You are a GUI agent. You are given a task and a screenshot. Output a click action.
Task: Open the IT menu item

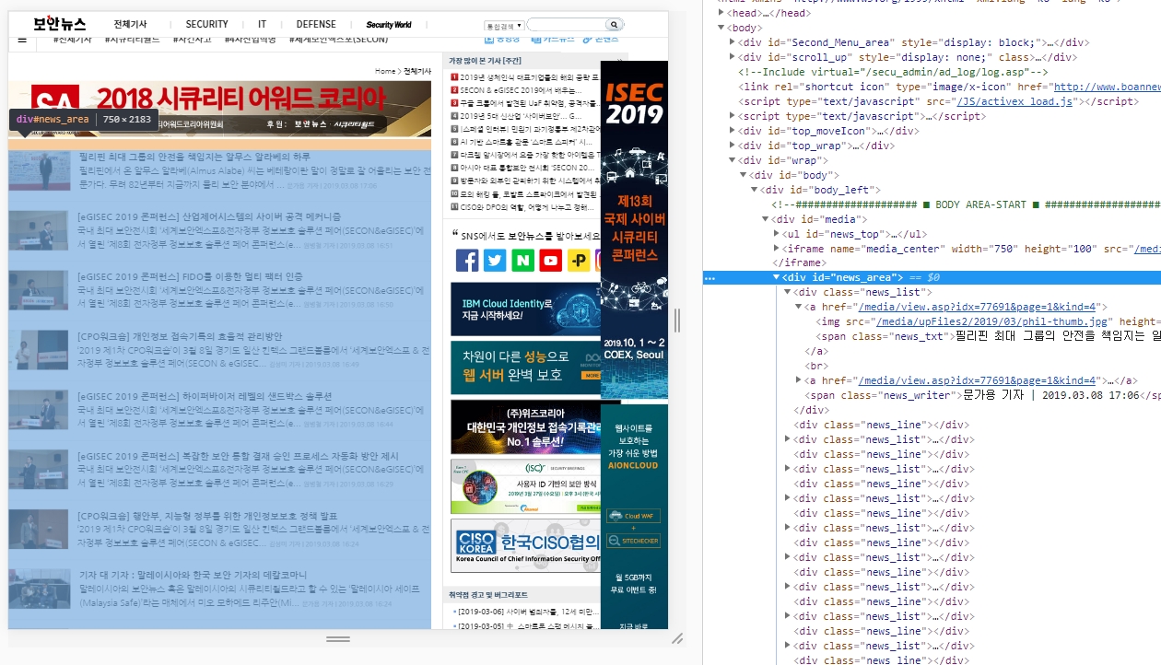(x=262, y=25)
